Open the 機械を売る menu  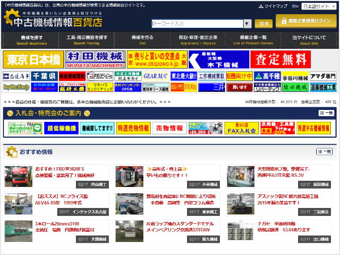coord(142,40)
